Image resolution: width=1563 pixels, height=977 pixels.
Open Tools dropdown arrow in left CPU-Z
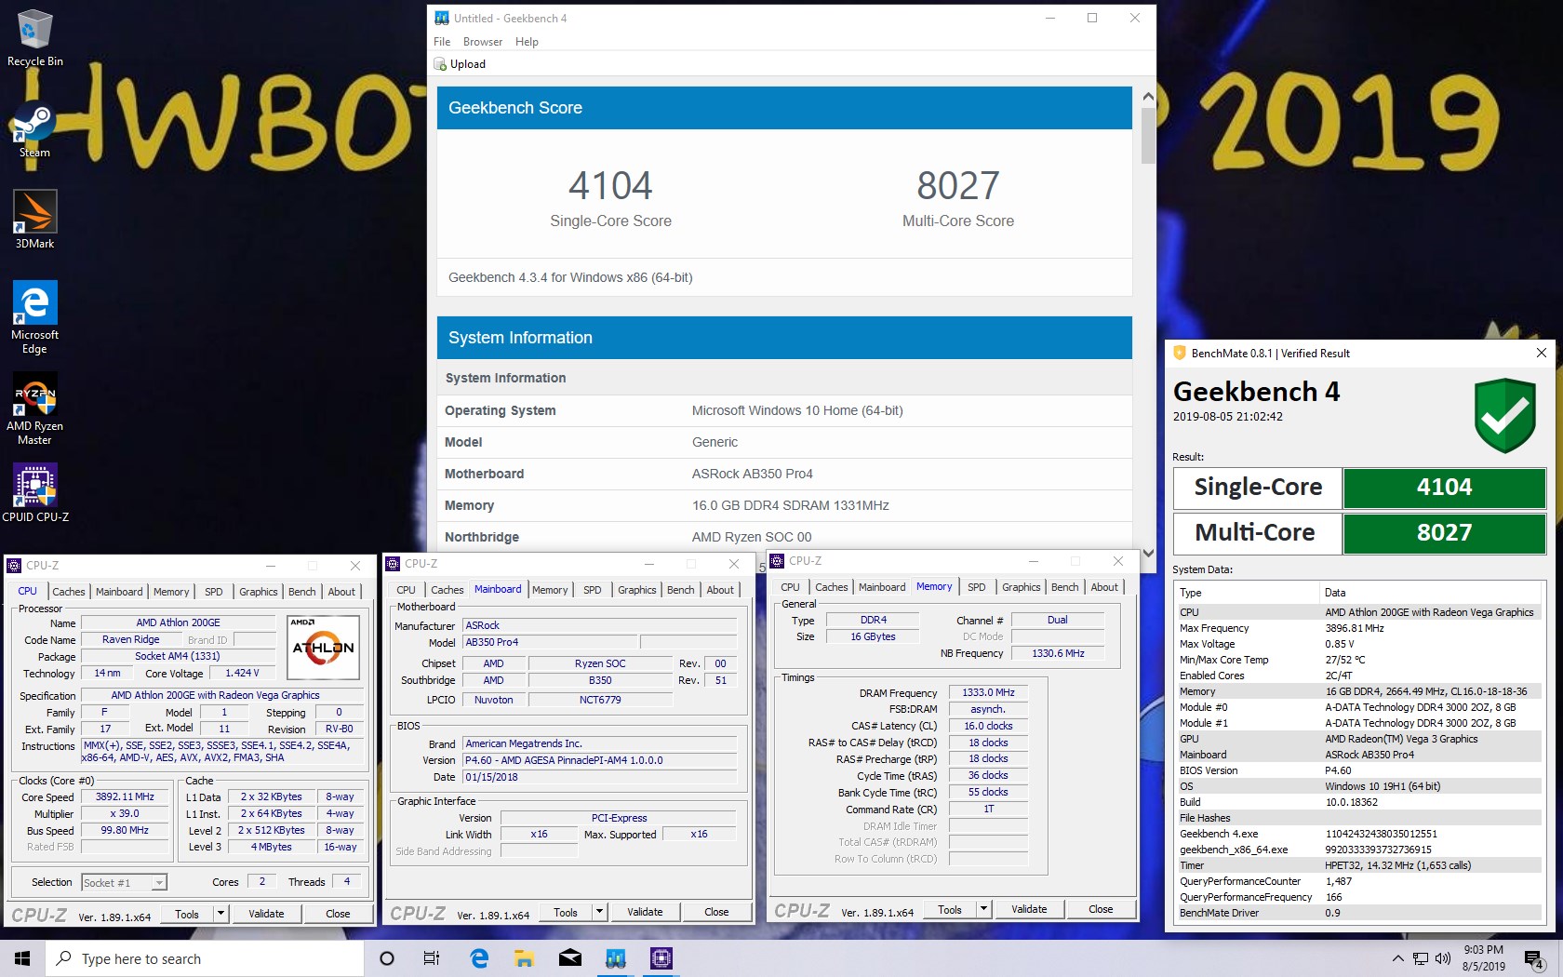(220, 914)
